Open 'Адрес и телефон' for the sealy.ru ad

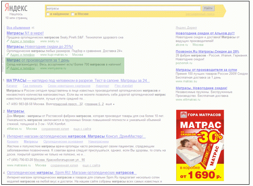coord(22,41)
